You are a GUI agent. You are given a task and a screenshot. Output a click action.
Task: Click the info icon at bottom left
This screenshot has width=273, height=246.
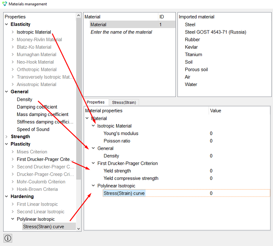click(8, 238)
